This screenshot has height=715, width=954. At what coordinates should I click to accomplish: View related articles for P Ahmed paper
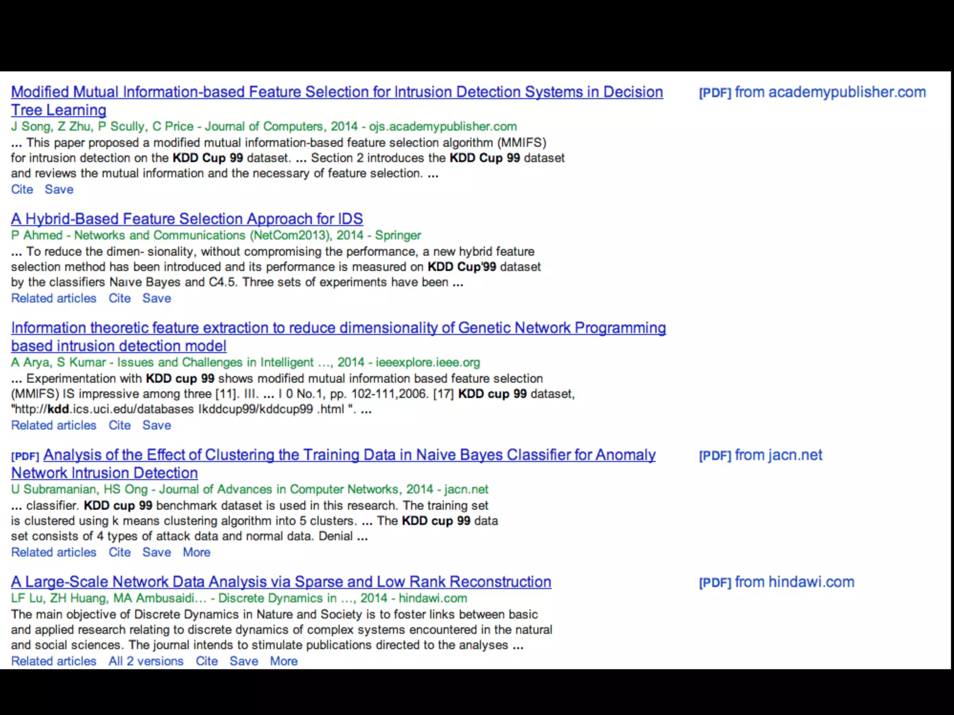tap(54, 298)
